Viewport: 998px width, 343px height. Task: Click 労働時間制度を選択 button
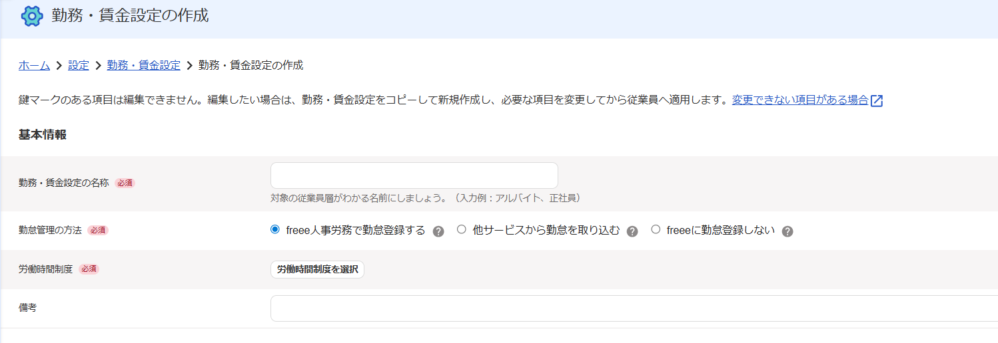coord(317,269)
